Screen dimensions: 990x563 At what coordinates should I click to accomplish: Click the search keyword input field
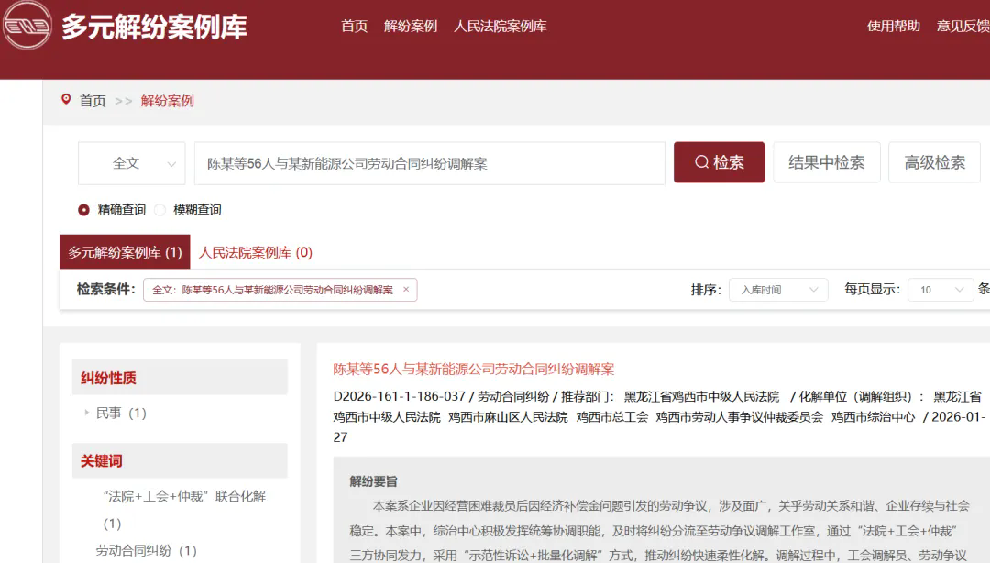click(x=429, y=163)
